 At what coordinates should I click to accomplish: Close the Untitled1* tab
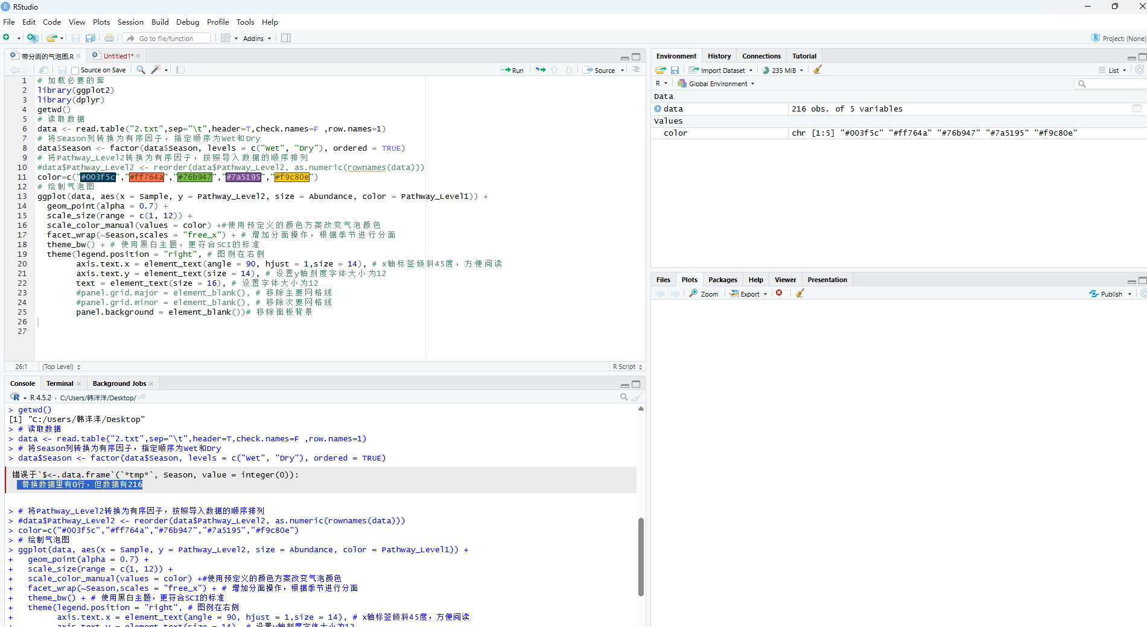click(x=138, y=56)
